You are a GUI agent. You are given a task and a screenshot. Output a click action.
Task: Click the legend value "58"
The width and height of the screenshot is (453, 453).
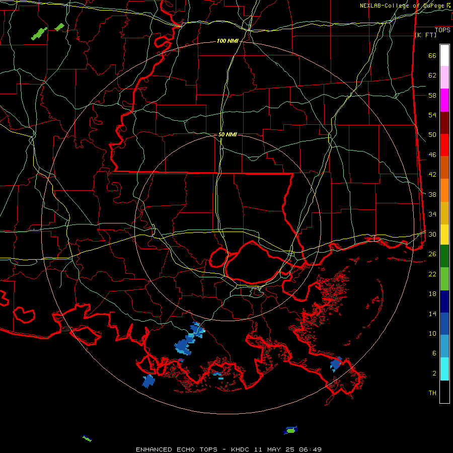point(432,95)
